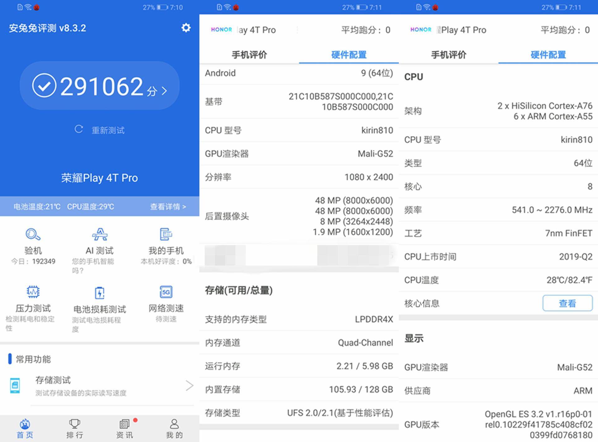Screen dimensions: 598x442
Task: Select the 首页 home tab icon
Action: (25, 424)
